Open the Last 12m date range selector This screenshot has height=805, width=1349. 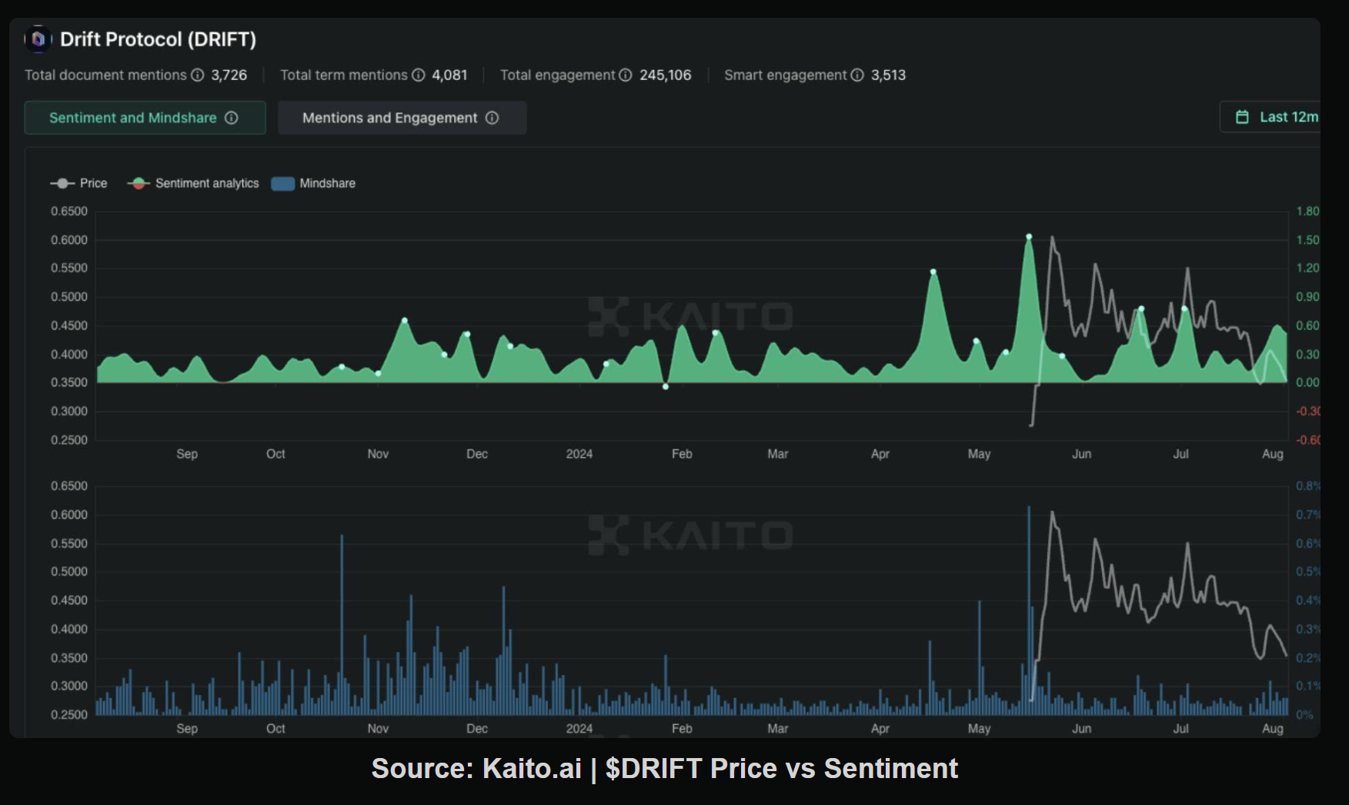1270,117
